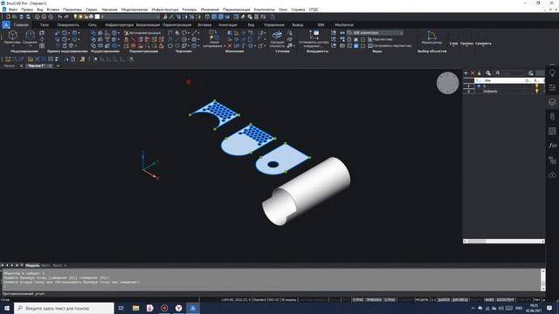The image size is (559, 314).
Task: Click the Автопараметризация tool
Action: [x=142, y=33]
